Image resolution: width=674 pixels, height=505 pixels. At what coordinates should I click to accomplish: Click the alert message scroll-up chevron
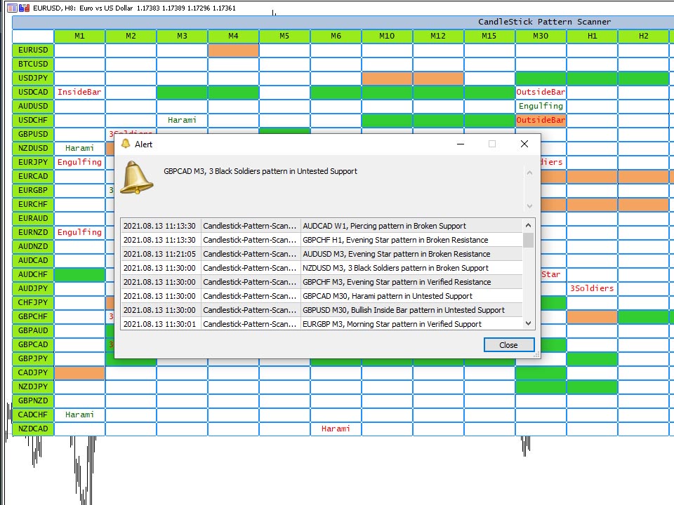coord(529,170)
